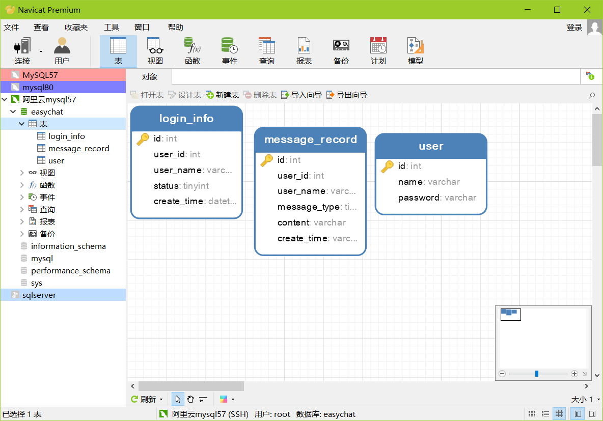
Task: Select the message_record table in tree
Action: tap(79, 149)
